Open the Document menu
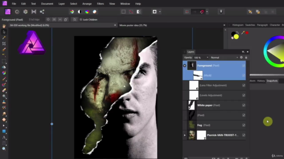The width and height of the screenshot is (284, 159). click(47, 4)
